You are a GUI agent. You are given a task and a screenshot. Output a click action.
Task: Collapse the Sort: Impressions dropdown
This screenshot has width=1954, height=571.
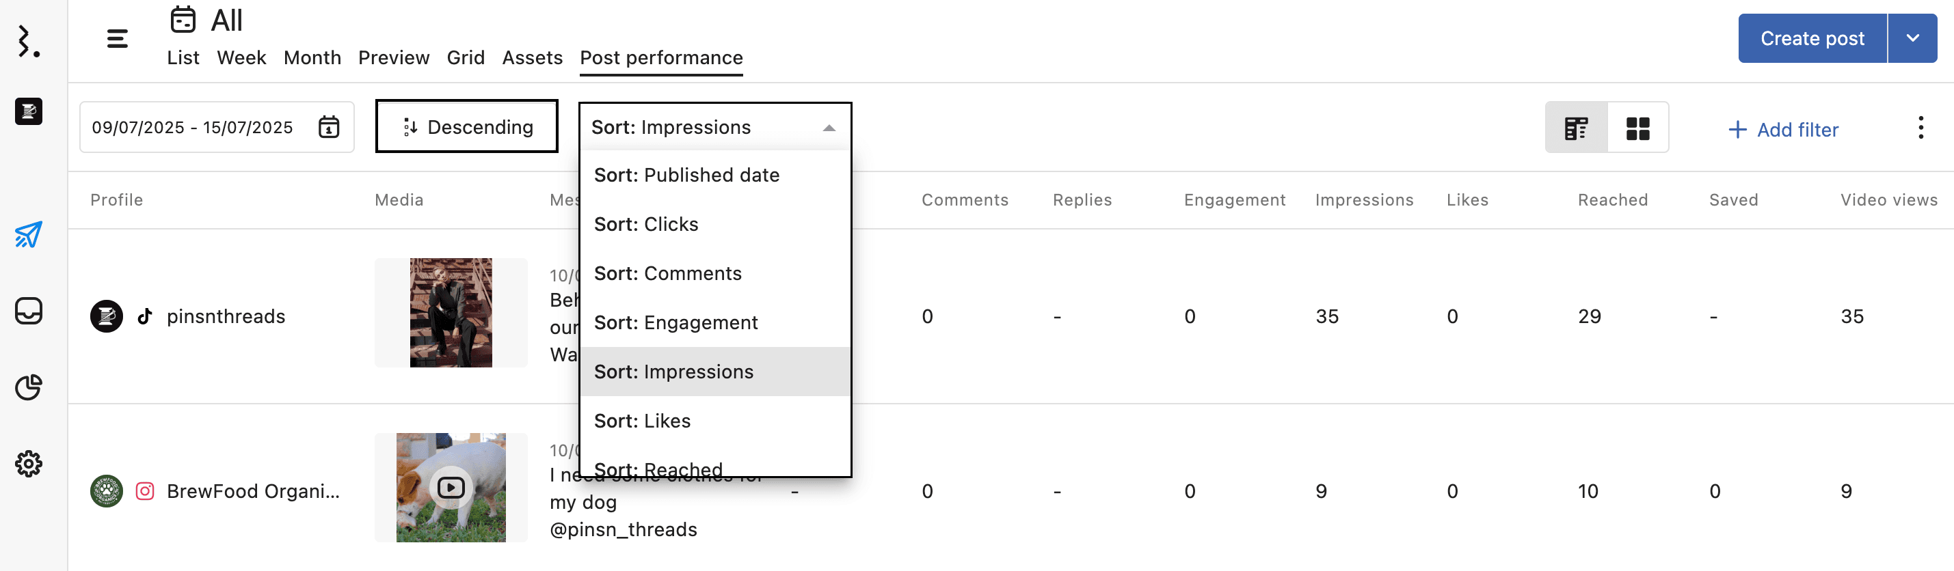829,126
